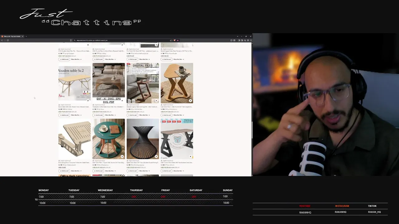This screenshot has width=399, height=224.
Task: Click More like this for USD 25.17 coffee table
Action: [x=110, y=115]
